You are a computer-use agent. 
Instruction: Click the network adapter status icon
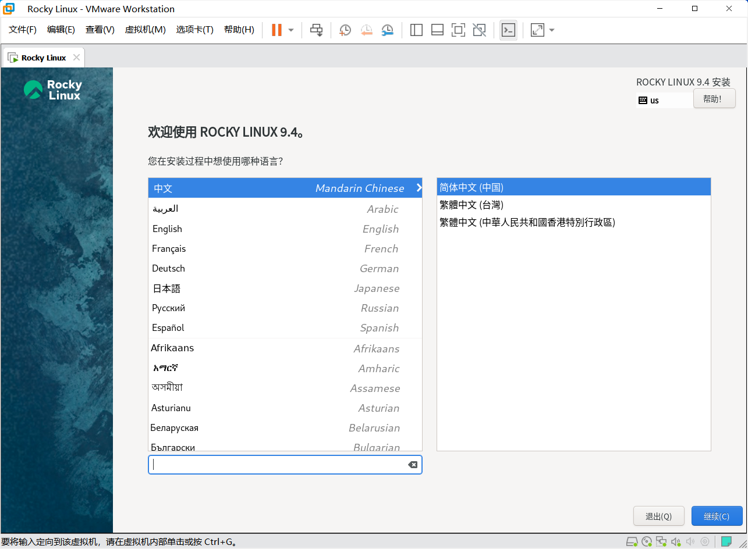tap(661, 541)
